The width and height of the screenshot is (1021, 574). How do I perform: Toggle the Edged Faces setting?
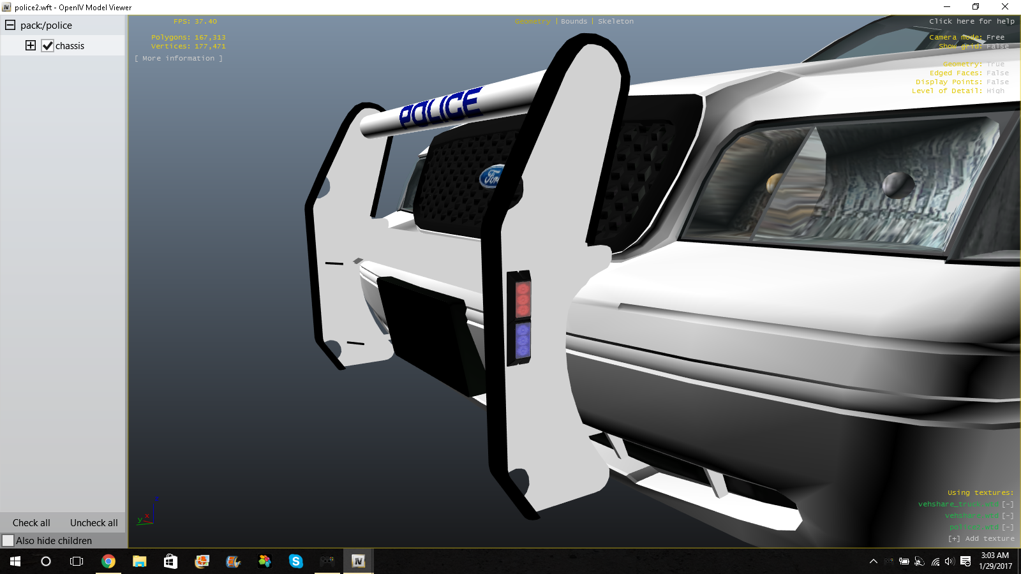click(x=997, y=73)
